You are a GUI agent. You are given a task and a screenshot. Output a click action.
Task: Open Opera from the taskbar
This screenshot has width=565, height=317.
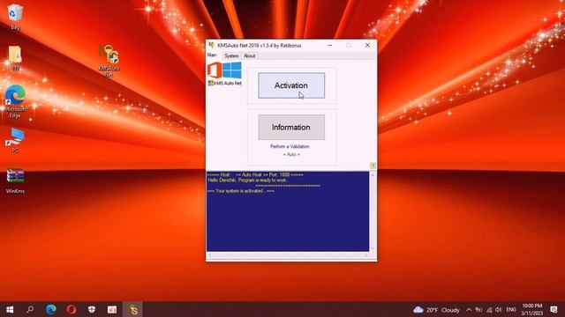tap(72, 309)
